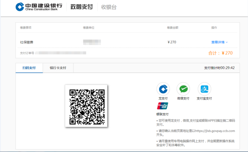
Task: Select the 微信支付 WeChat icon
Action: click(x=183, y=89)
